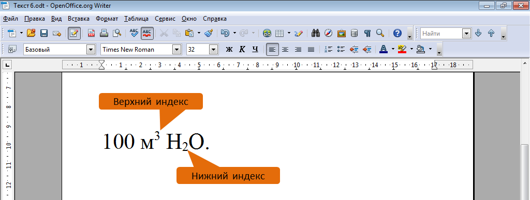This screenshot has height=200, width=530.
Task: Toggle italic formatting К
Action: [242, 50]
